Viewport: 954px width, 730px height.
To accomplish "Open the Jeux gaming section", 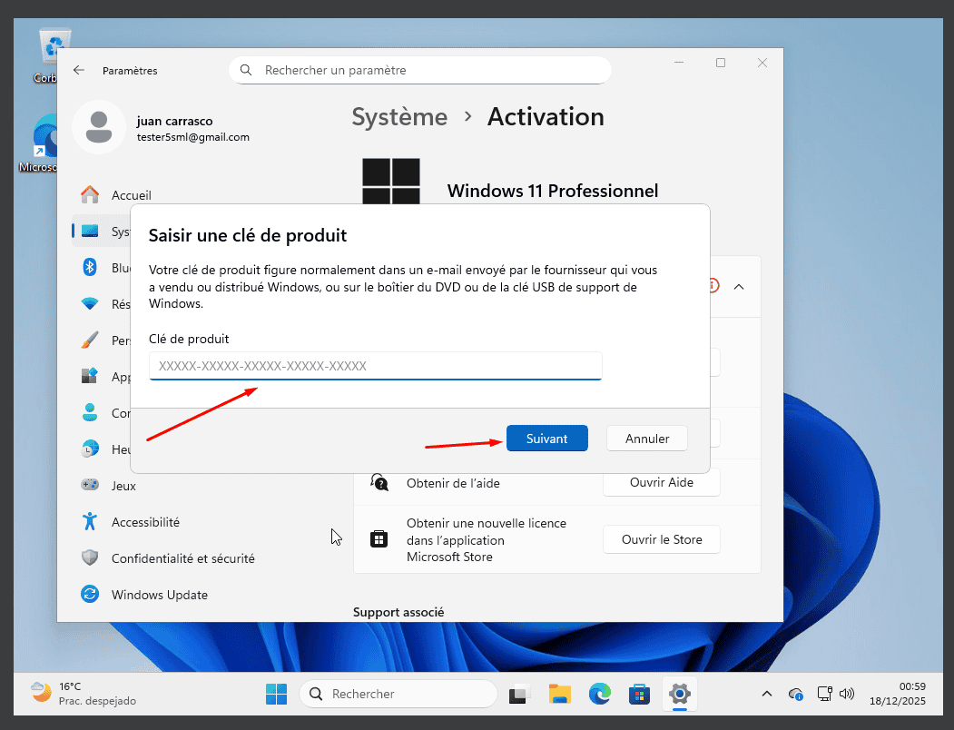I will (123, 486).
